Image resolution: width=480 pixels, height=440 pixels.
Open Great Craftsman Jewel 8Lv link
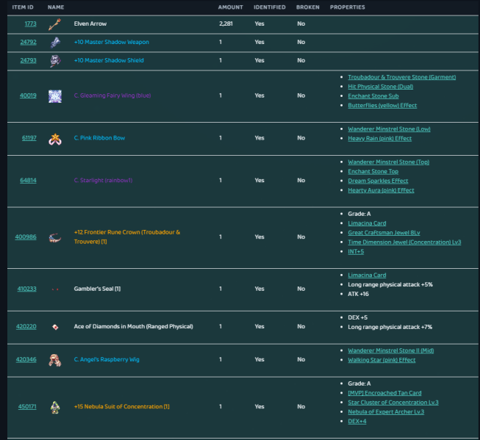point(384,233)
